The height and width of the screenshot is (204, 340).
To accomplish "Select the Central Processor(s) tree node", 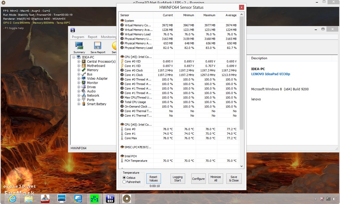I will click(x=101, y=62).
